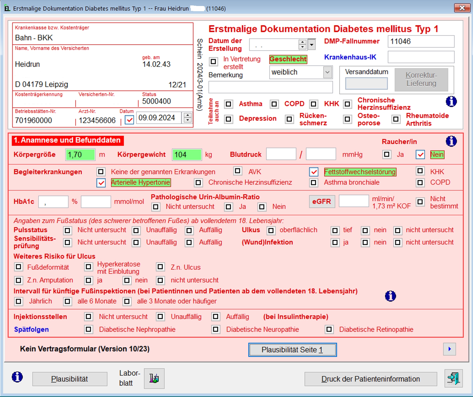Click the info icon beside Rheumatoide Arthritis
Image resolution: width=473 pixels, height=397 pixels.
[451, 102]
